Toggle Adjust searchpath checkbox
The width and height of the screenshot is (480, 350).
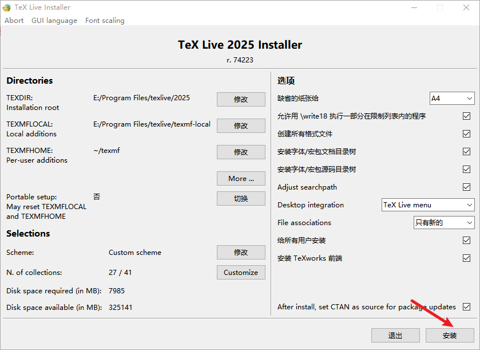466,187
